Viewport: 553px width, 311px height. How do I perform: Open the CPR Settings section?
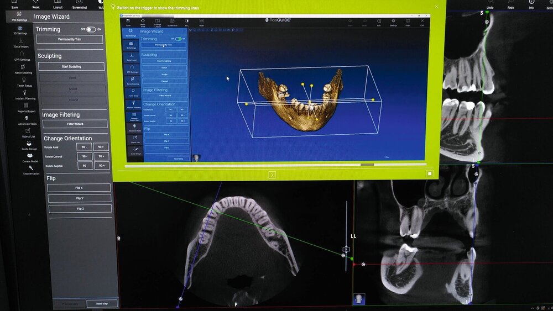tap(22, 56)
